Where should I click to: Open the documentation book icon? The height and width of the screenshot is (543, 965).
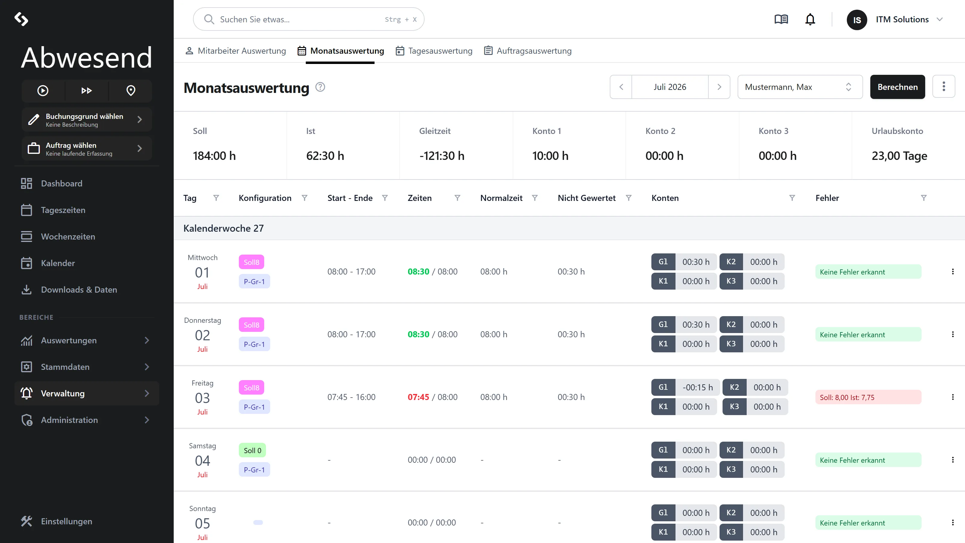781,19
